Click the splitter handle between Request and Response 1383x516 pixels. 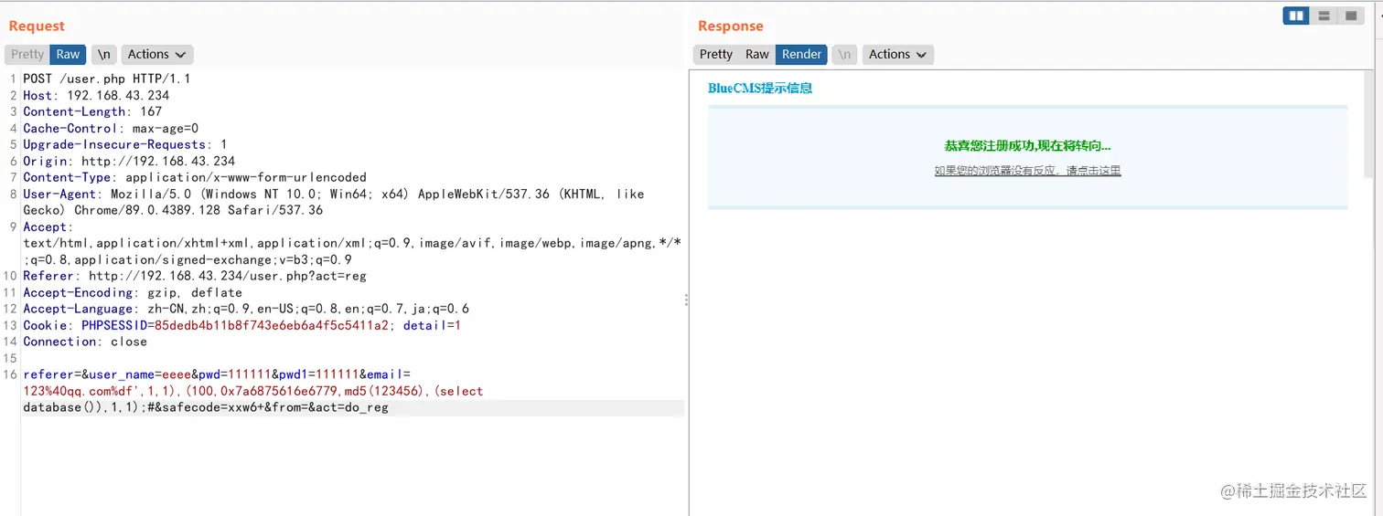[686, 300]
